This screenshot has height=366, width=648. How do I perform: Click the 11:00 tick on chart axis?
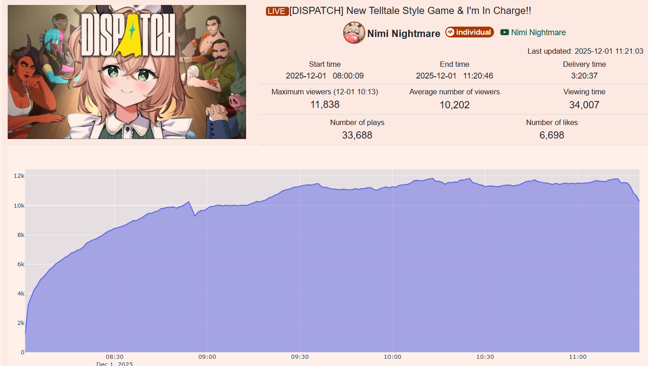pyautogui.click(x=578, y=357)
